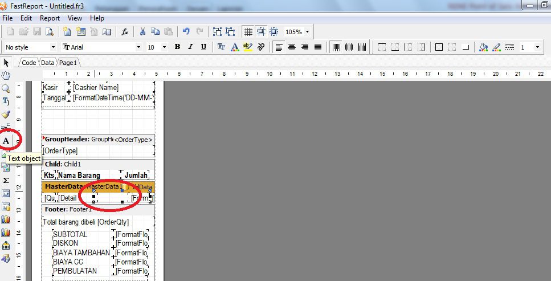Screen dimensions: 551x281
Task: Toggle Italic formatting
Action: [x=190, y=47]
